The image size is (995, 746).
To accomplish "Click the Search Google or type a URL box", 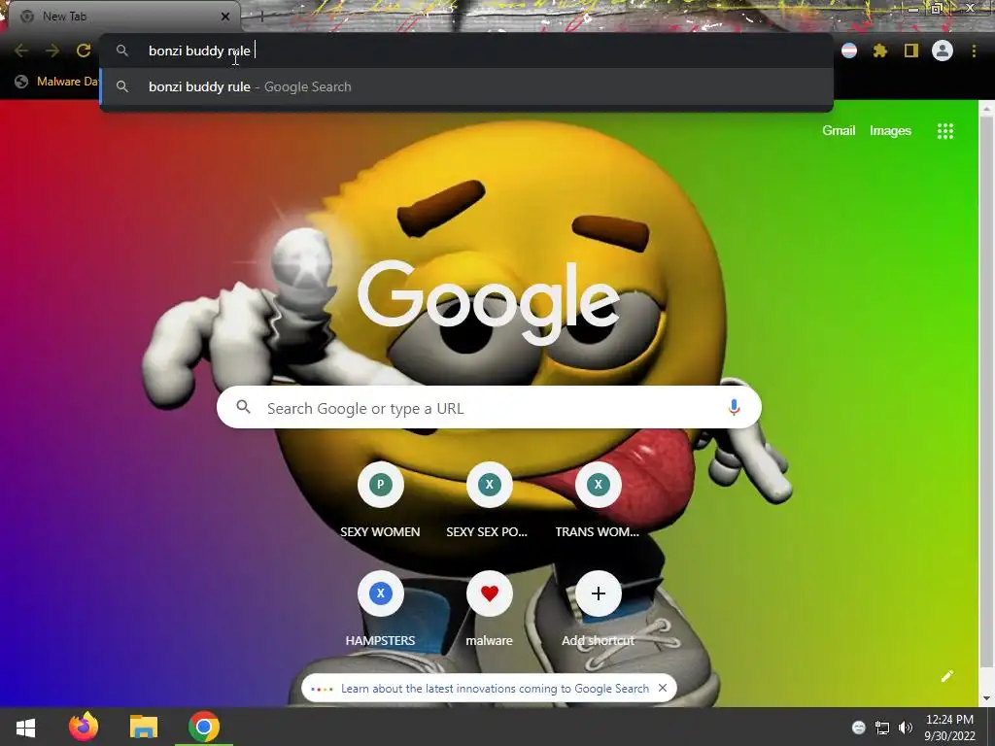I will coord(489,407).
